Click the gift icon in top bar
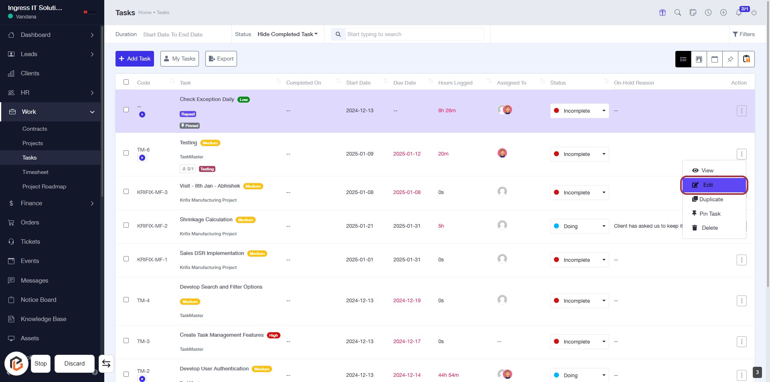The height and width of the screenshot is (382, 770). (663, 12)
